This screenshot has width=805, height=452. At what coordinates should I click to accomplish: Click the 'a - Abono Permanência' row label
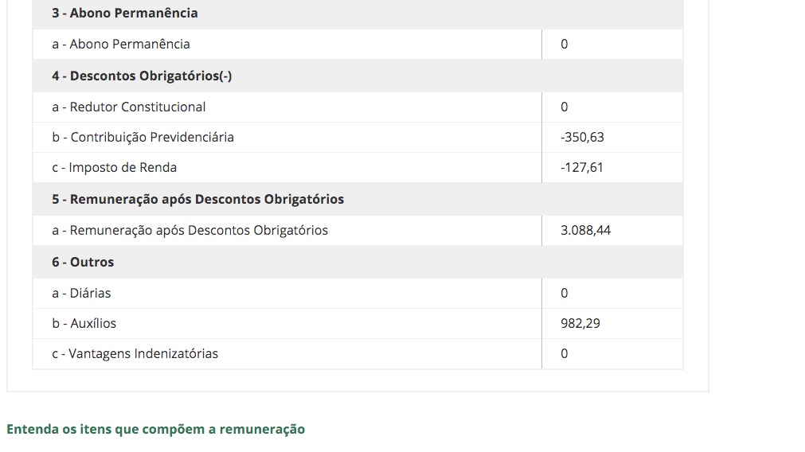[121, 44]
